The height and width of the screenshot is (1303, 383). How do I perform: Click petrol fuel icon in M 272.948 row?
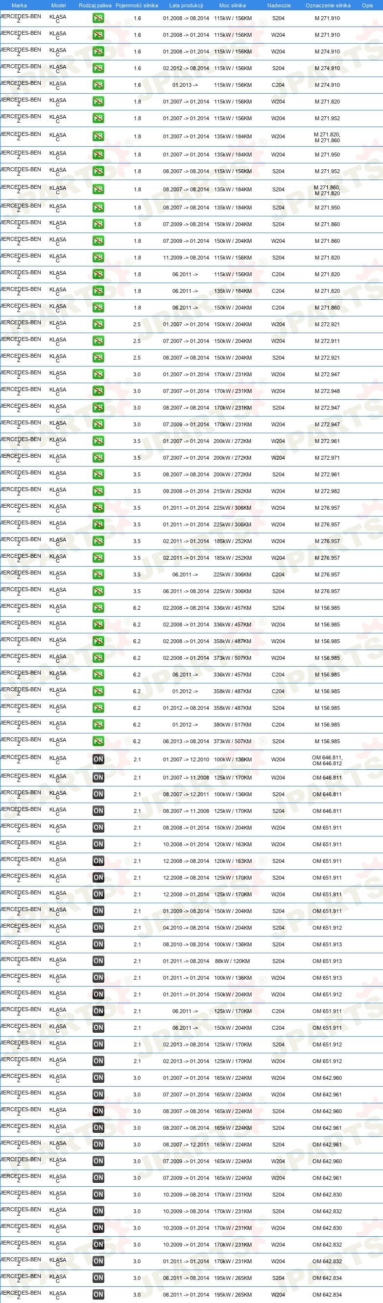click(98, 391)
